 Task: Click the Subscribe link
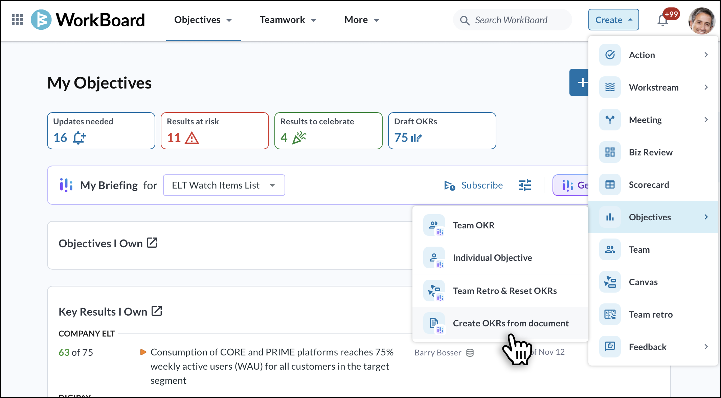click(x=482, y=185)
